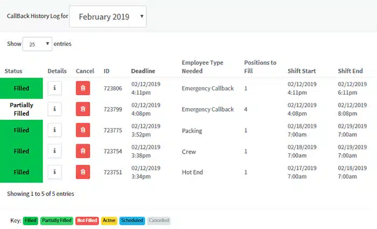The image size is (377, 229).
Task: Click Emergency Callback text in row 723799
Action: pos(208,109)
